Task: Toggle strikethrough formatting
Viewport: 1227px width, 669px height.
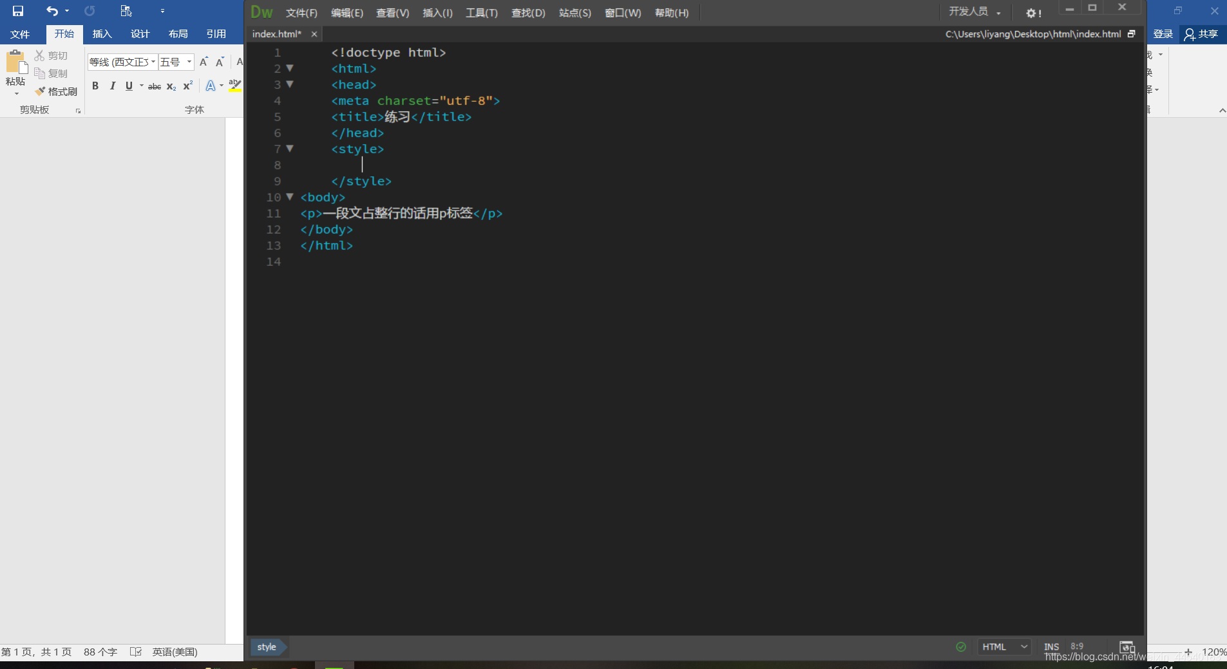Action: point(155,86)
